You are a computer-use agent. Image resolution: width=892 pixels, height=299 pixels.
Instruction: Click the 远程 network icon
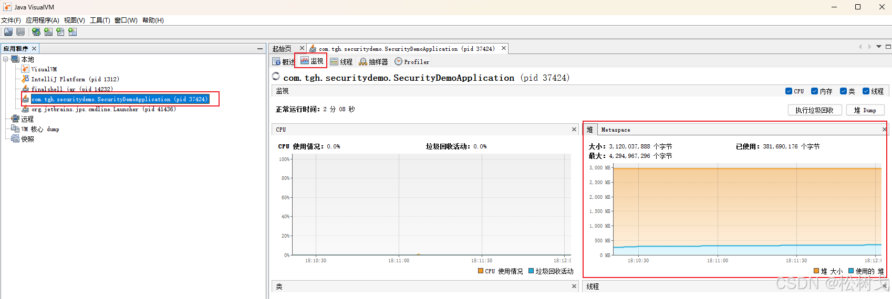(x=15, y=119)
